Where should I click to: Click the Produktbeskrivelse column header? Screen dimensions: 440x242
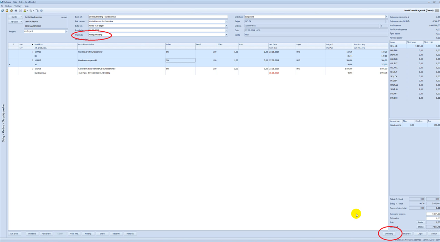121,44
